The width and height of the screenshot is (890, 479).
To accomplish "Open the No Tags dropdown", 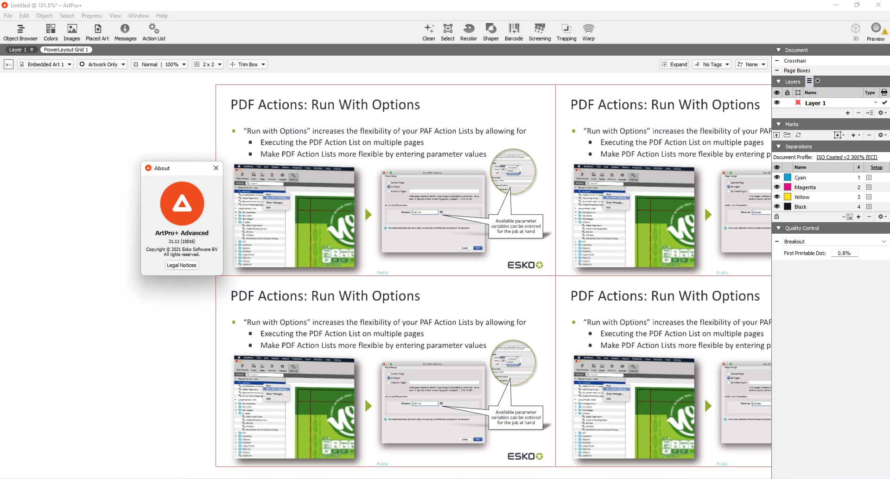I will pyautogui.click(x=712, y=64).
